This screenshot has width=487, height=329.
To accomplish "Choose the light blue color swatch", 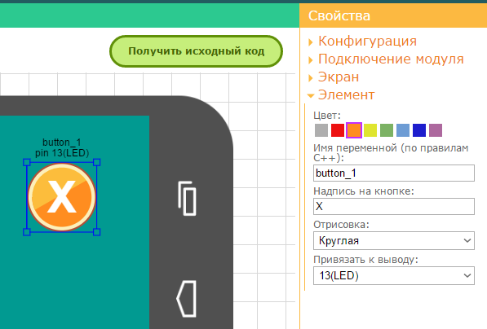I will point(403,130).
